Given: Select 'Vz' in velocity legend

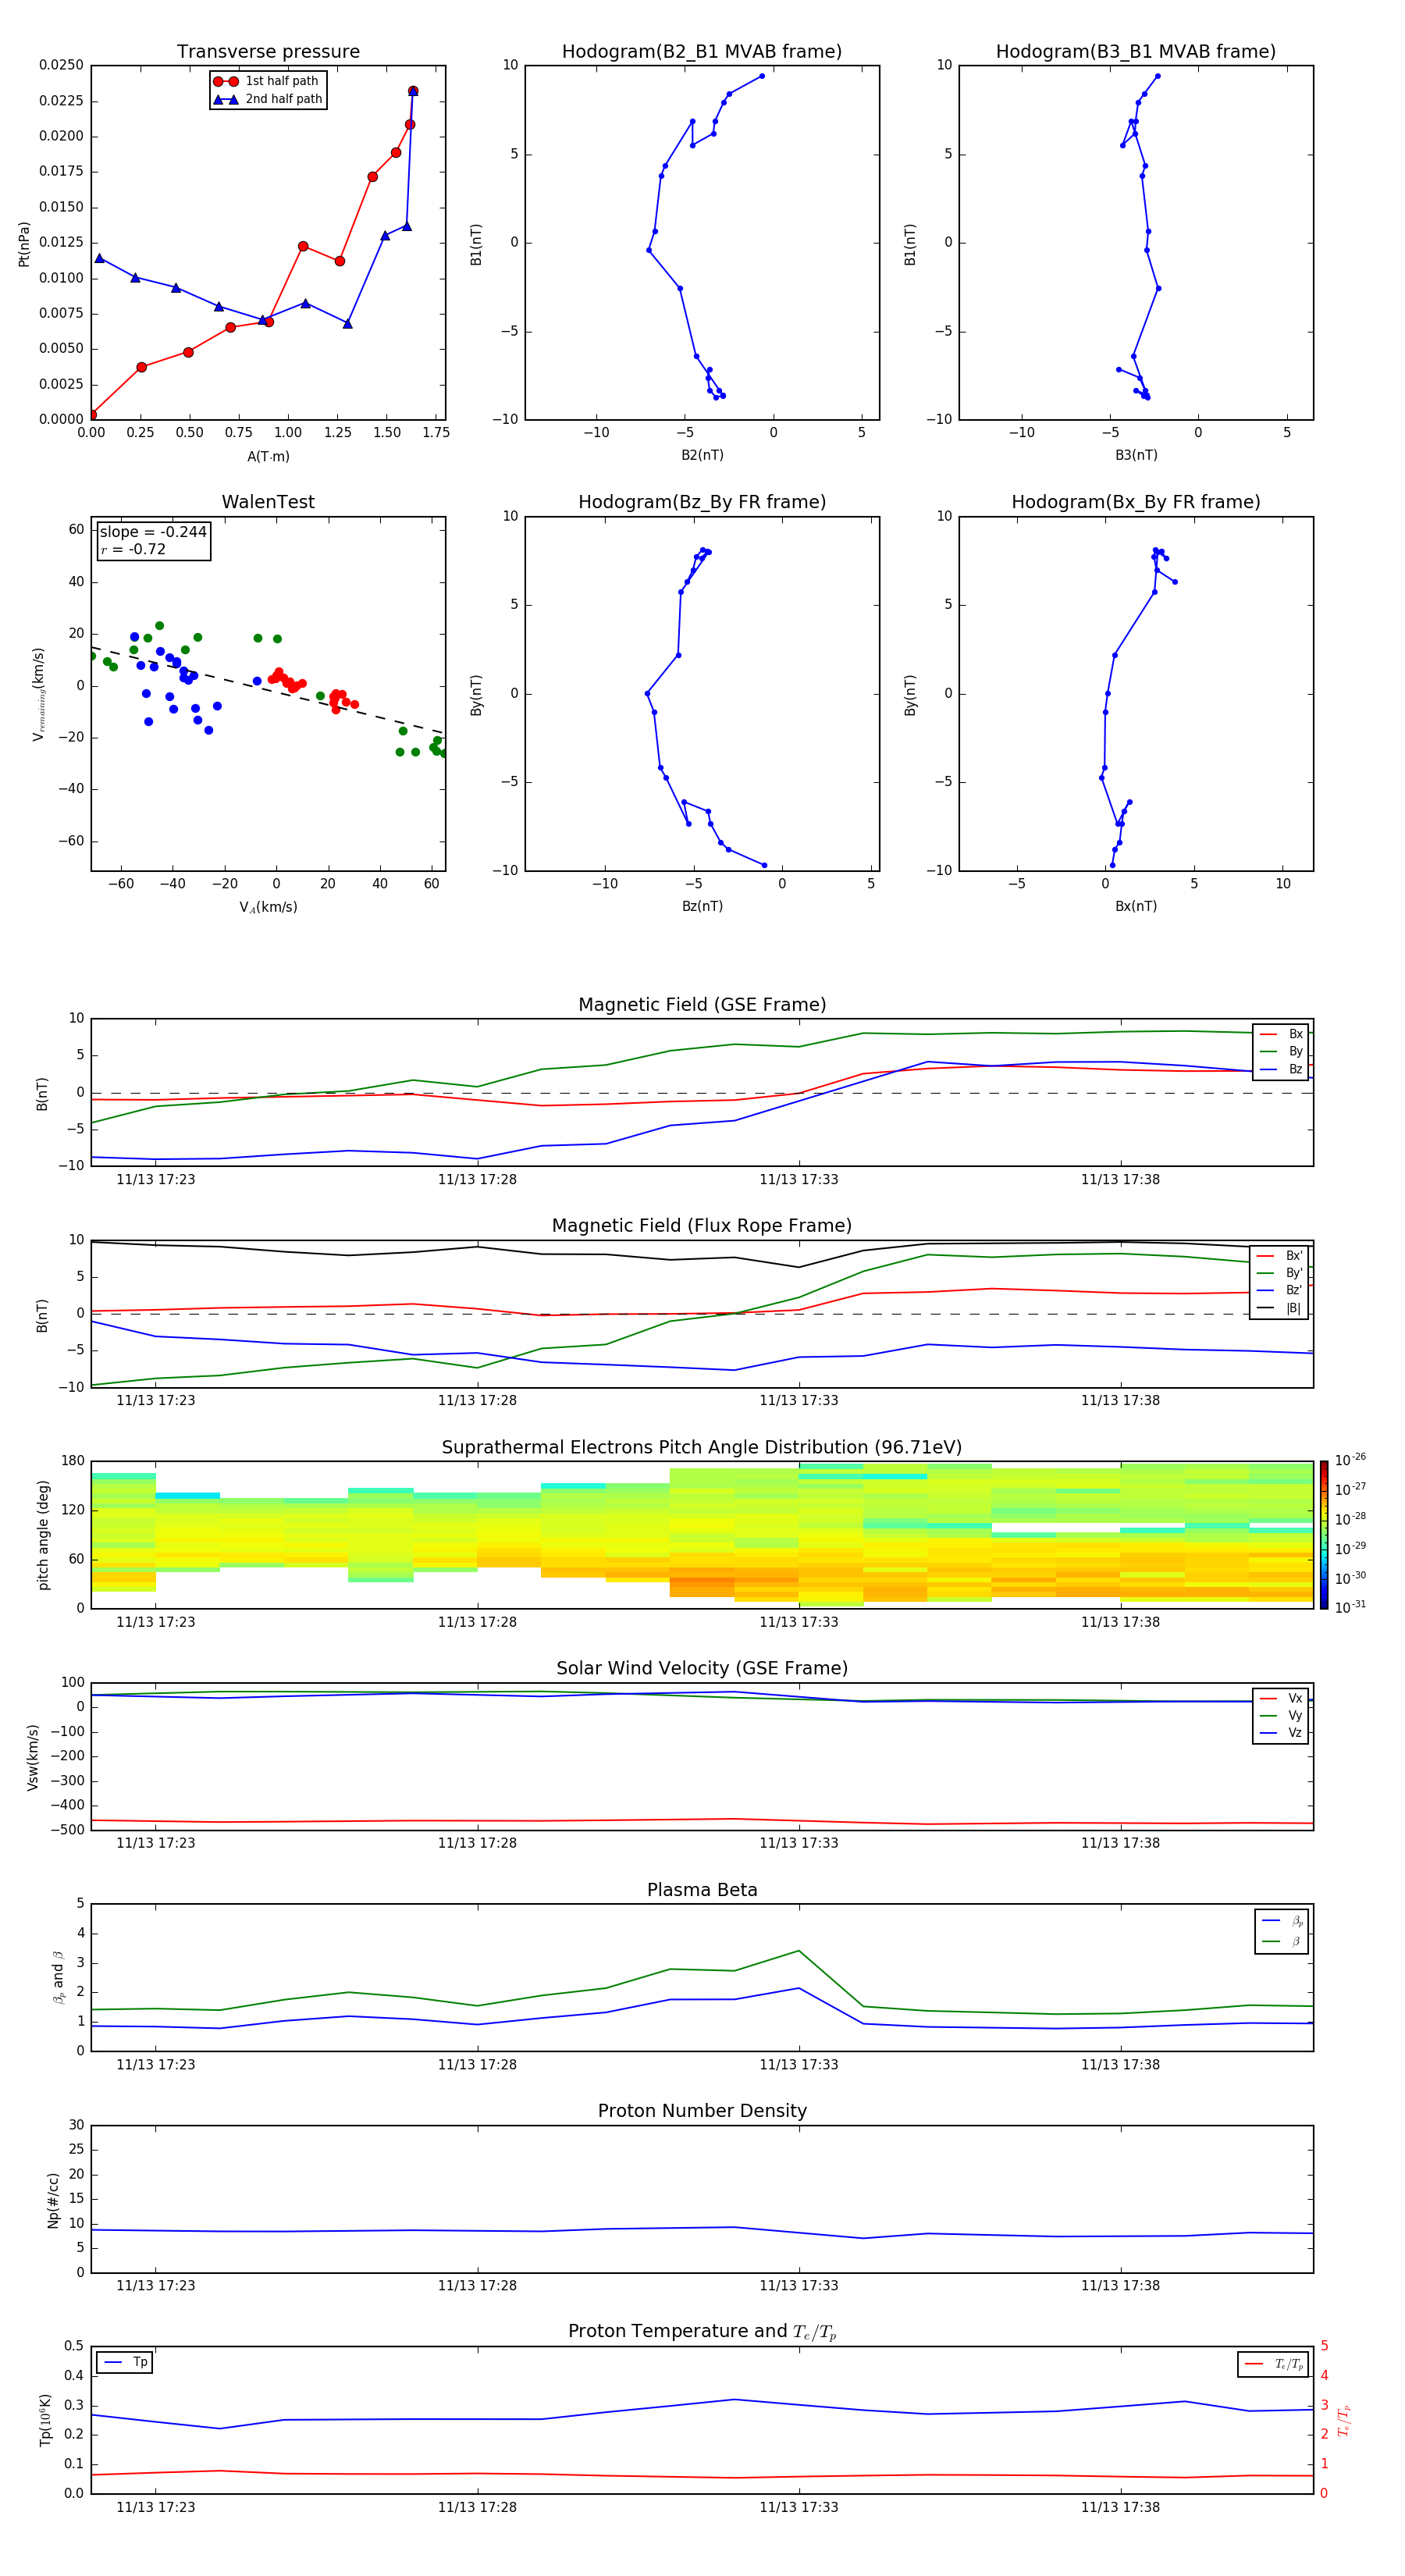Looking at the screenshot, I should (x=1281, y=1733).
